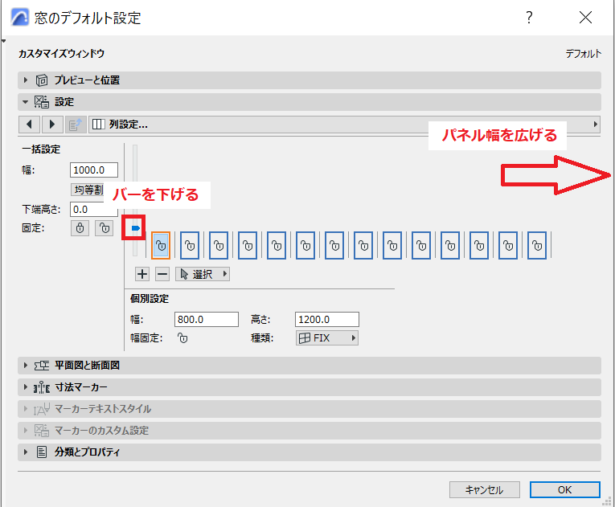Click the resize grip beside the OK button
Image resolution: width=615 pixels, height=507 pixels.
tap(607, 501)
